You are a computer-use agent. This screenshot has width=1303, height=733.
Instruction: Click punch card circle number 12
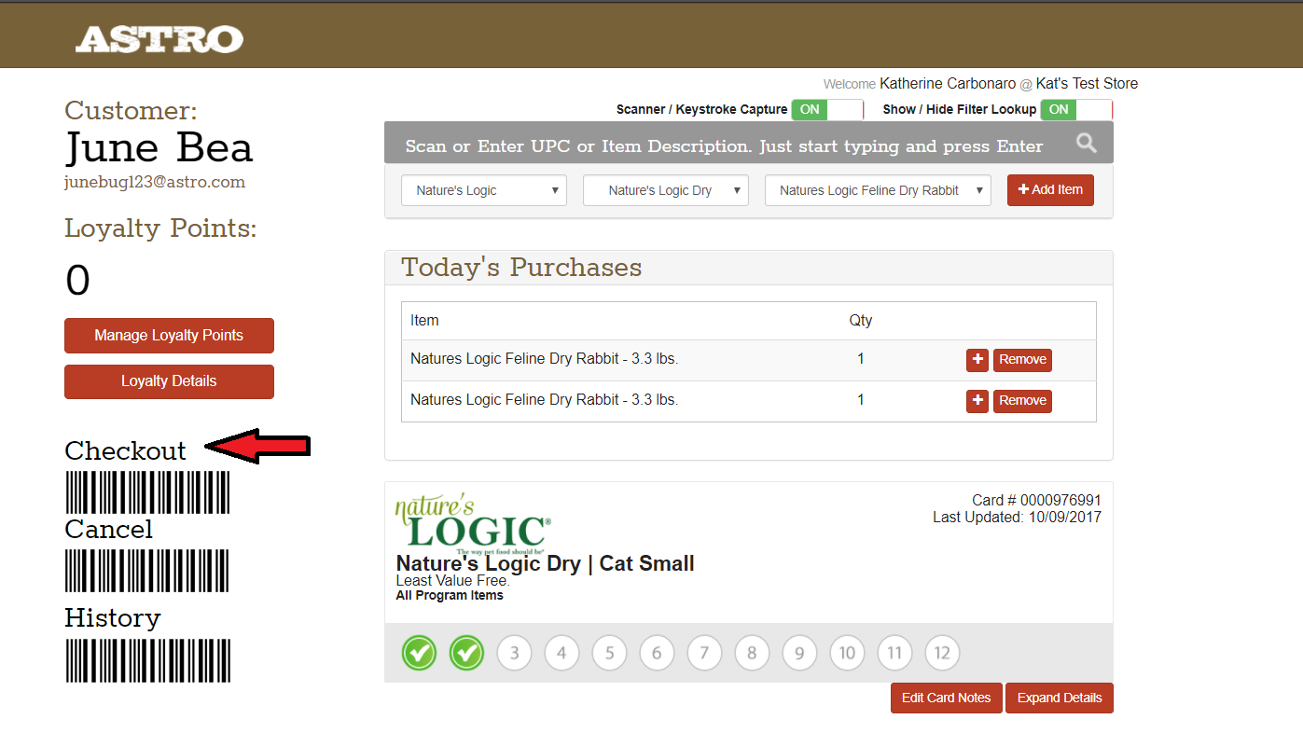point(942,653)
